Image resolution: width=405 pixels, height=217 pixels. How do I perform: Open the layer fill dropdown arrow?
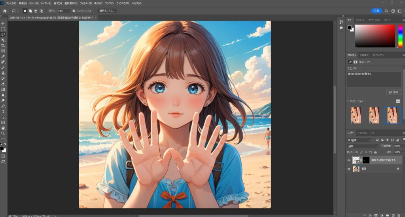[403, 152]
